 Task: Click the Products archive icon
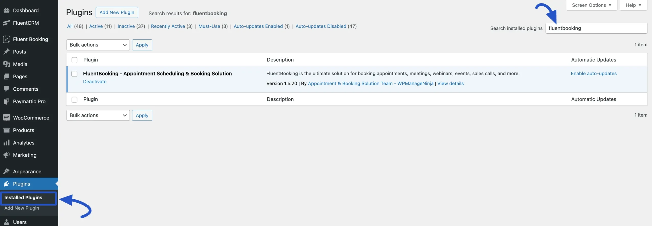6,130
